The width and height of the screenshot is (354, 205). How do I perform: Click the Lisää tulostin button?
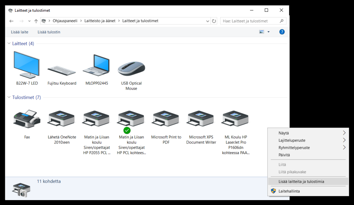coord(49,32)
